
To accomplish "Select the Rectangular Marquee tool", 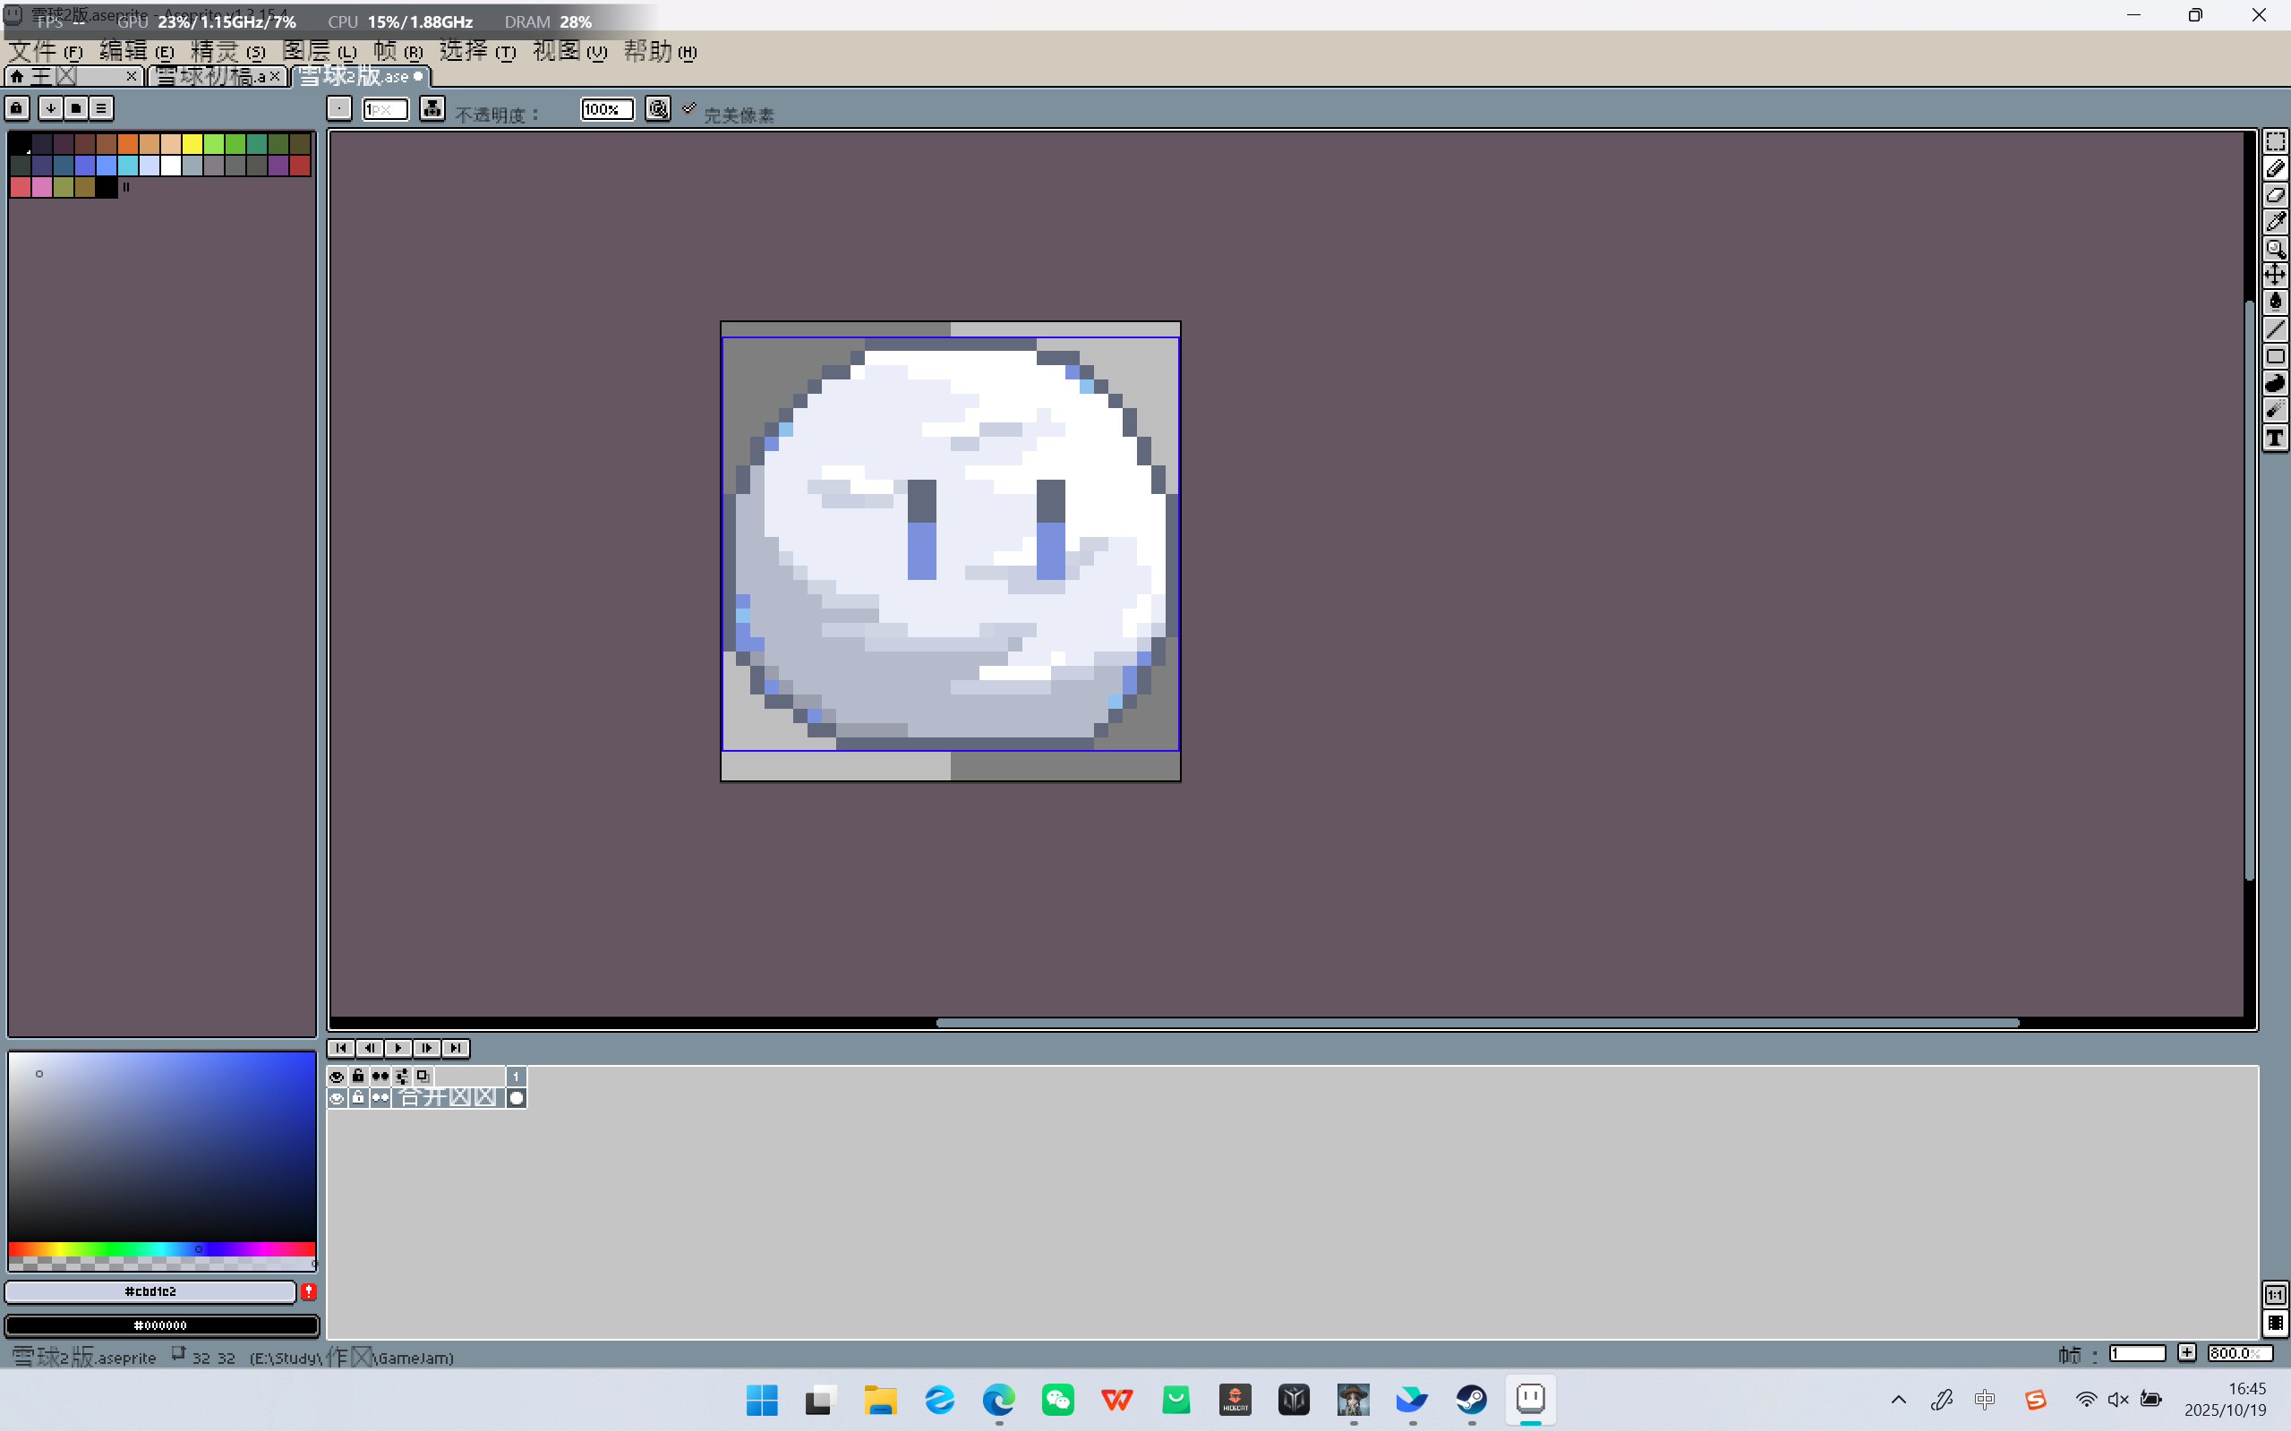I will 2275,142.
